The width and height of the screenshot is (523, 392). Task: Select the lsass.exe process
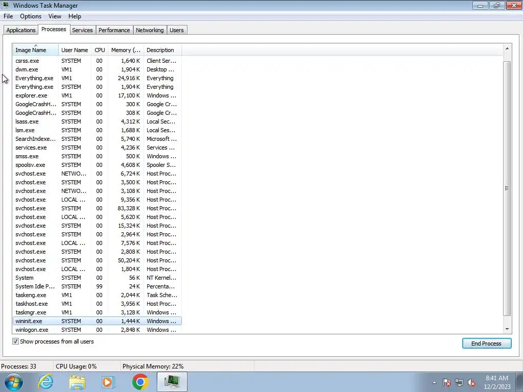click(97, 121)
